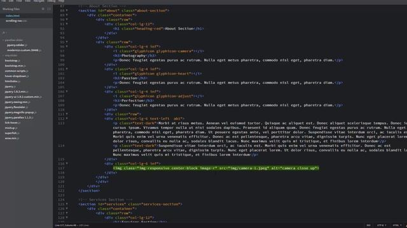The height and width of the screenshot is (228, 407).
Task: Fold the col-lg-6 div at line 116
Action: click(67, 163)
